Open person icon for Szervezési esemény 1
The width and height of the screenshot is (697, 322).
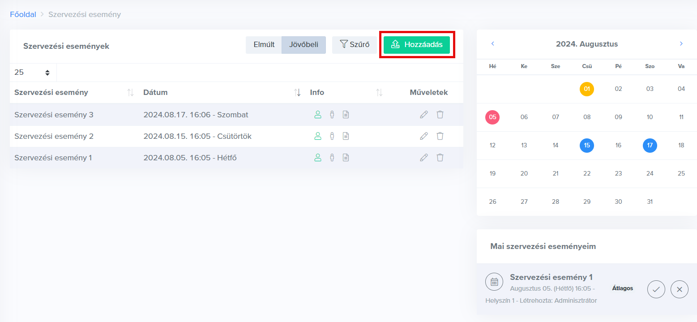coord(318,158)
